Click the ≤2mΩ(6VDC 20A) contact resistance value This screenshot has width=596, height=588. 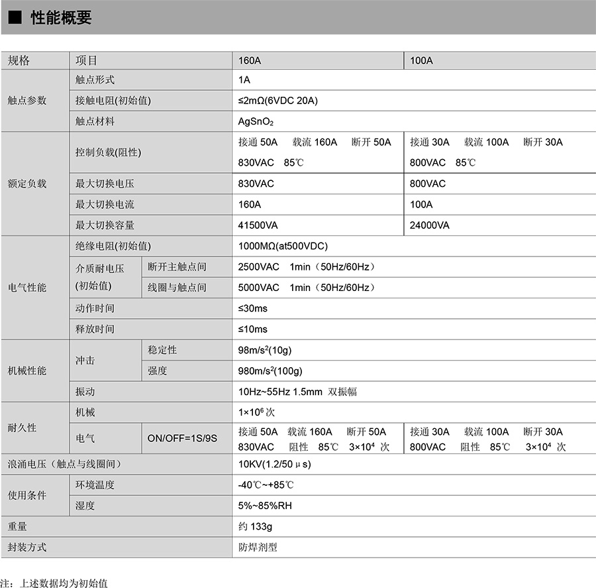278,101
